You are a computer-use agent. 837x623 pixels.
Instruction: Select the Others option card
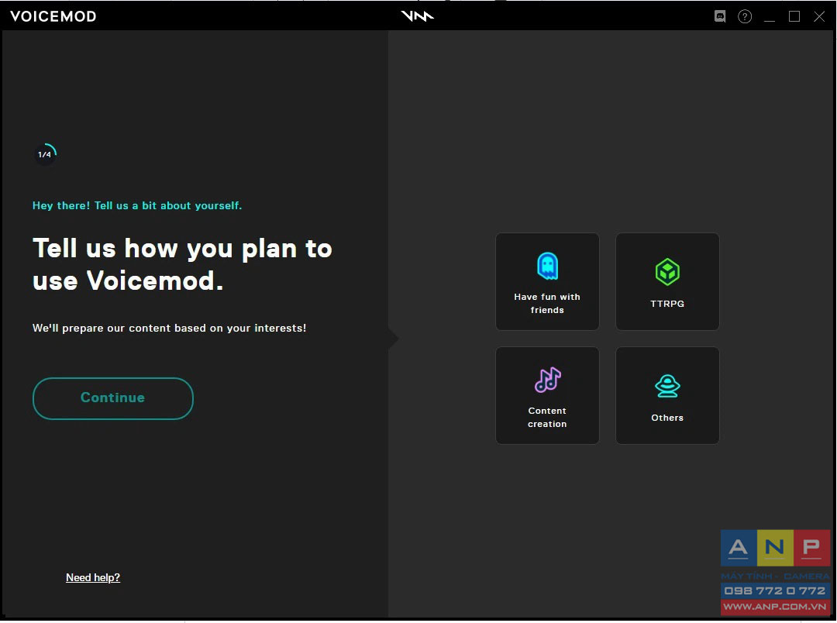click(667, 396)
